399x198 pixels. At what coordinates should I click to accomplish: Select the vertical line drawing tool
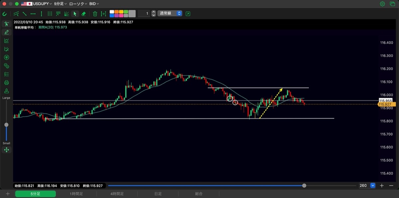(x=41, y=14)
